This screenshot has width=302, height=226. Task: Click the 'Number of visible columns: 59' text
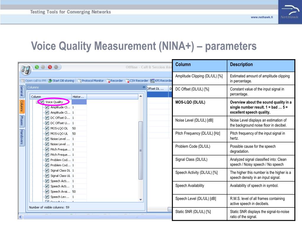coord(49,207)
